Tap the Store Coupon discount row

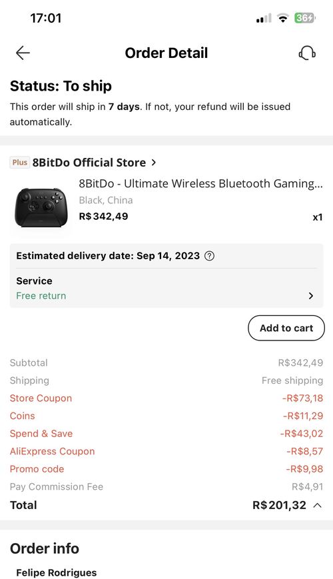(166, 398)
